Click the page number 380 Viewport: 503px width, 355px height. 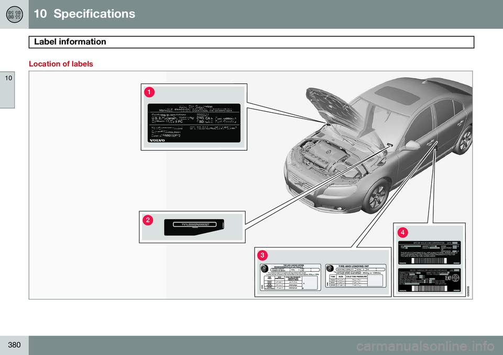pyautogui.click(x=14, y=345)
